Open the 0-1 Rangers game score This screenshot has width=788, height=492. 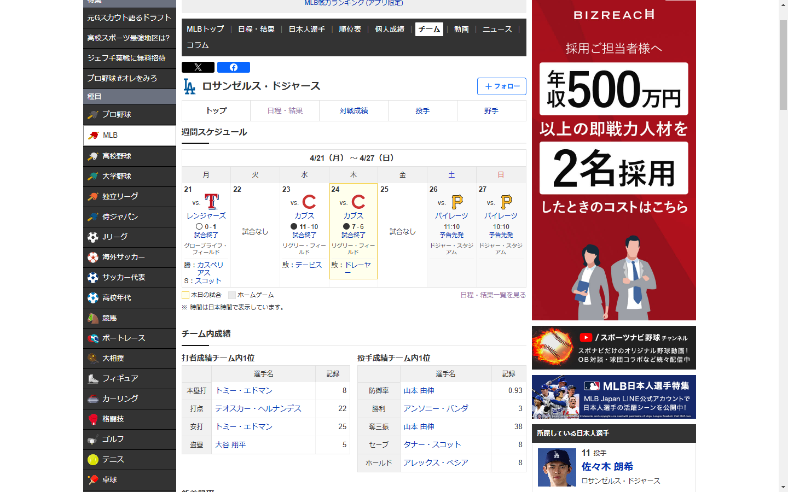point(211,226)
